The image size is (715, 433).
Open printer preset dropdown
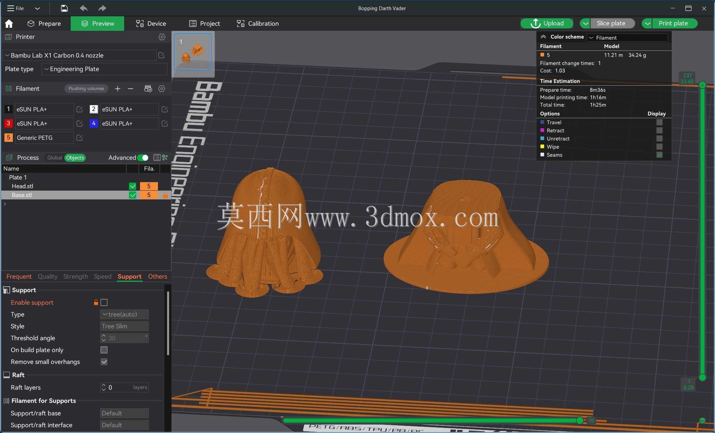[x=80, y=55]
